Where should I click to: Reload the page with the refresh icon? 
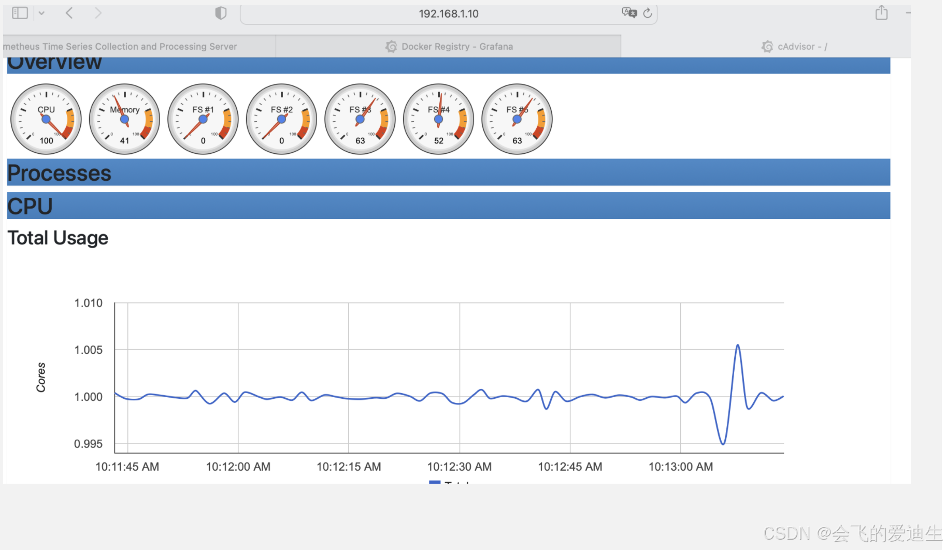(648, 13)
